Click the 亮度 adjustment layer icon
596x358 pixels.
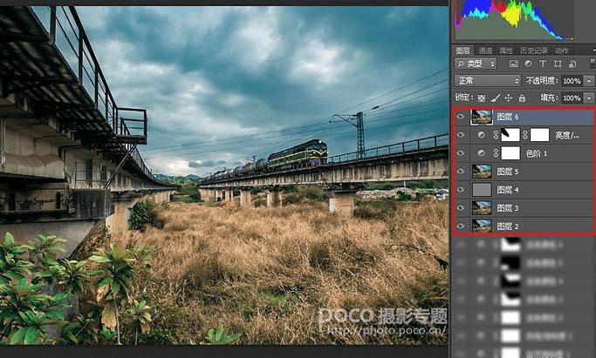coord(481,135)
